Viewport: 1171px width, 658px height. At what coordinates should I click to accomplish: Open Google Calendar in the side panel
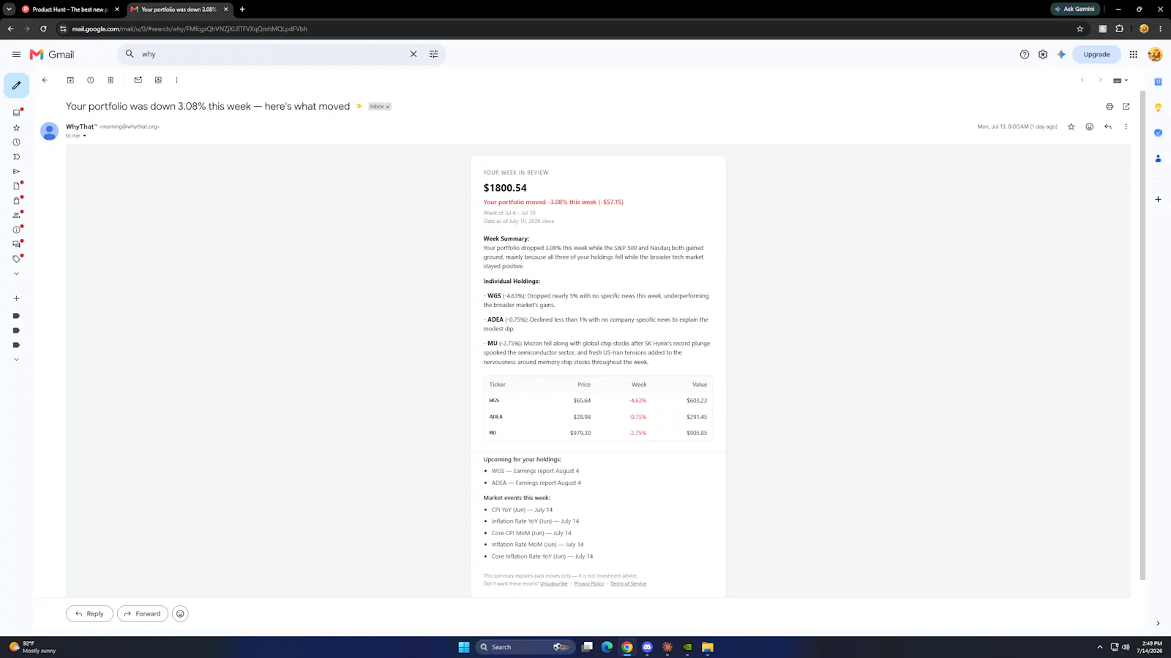pyautogui.click(x=1158, y=81)
